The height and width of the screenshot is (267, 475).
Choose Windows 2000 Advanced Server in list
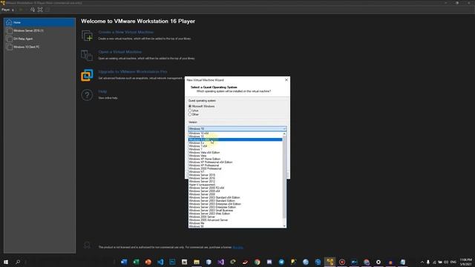coord(235,220)
